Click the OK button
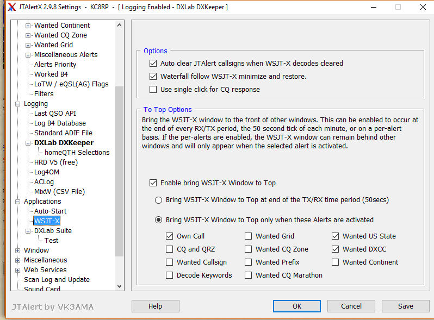Image resolution: width=434 pixels, height=320 pixels. pyautogui.click(x=297, y=306)
